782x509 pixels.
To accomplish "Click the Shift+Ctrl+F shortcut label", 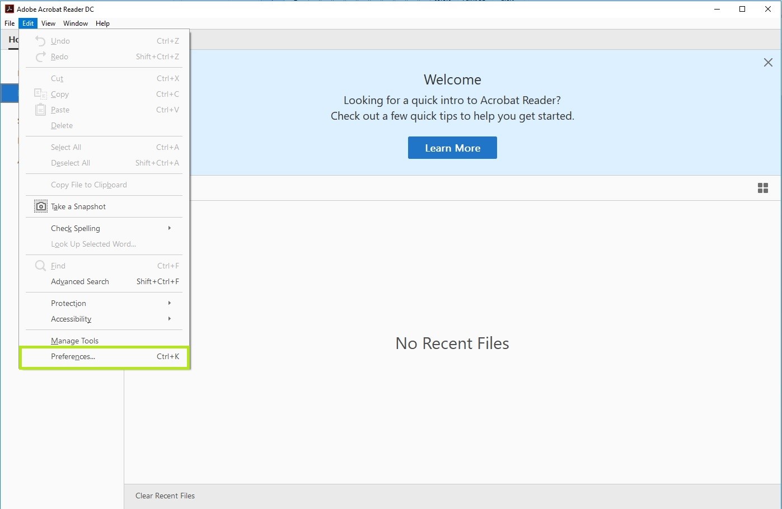I will click(x=158, y=281).
